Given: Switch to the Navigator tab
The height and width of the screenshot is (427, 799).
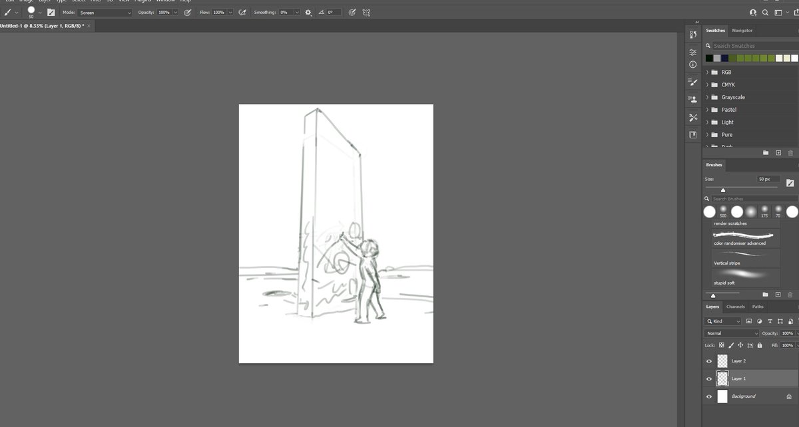Looking at the screenshot, I should click(742, 31).
